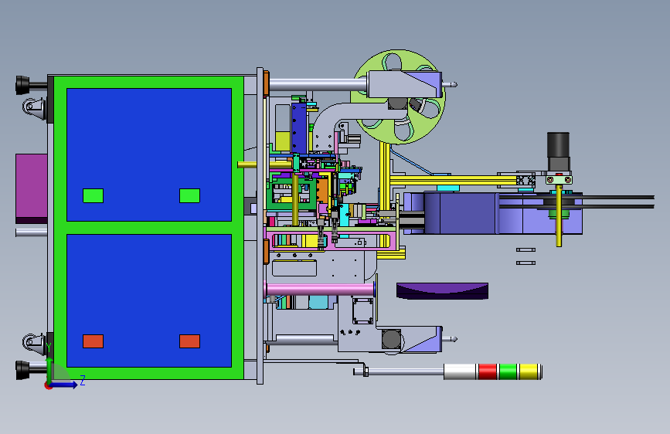Select the left red square on lower panel
The width and height of the screenshot is (670, 434).
tap(94, 341)
